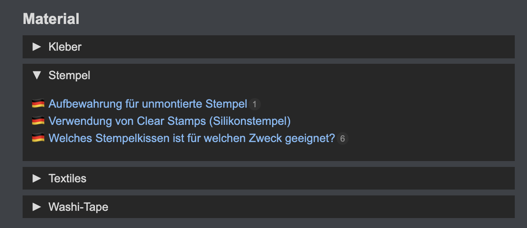Viewport: 527px width, 228px height.
Task: Click the Kleber section title text
Action: tap(65, 47)
